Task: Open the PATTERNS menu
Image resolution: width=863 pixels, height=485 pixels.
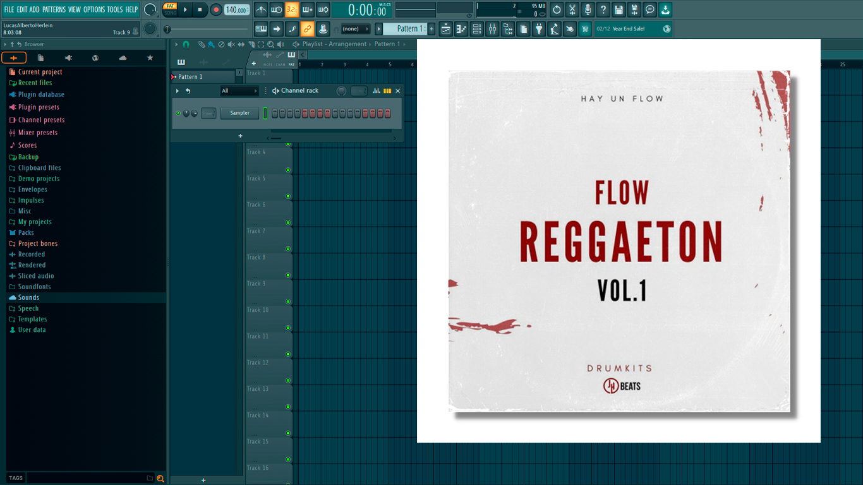Action: click(x=54, y=9)
